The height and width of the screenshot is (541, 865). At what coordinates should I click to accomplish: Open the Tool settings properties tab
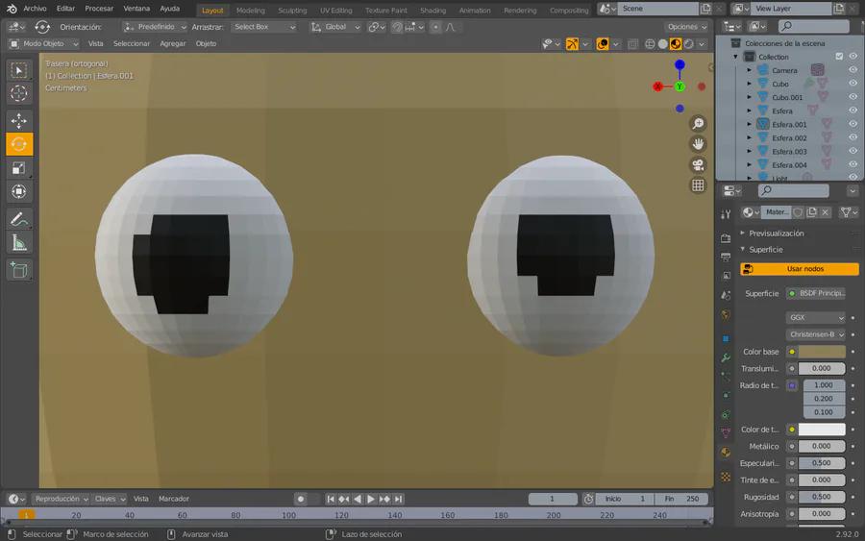[726, 213]
